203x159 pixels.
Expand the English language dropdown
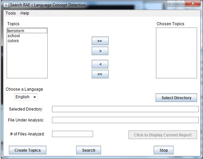tap(26, 97)
